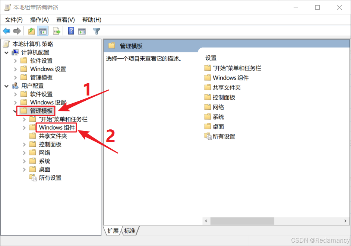Toggle the Show/Hide console tree icon

(x=42, y=31)
